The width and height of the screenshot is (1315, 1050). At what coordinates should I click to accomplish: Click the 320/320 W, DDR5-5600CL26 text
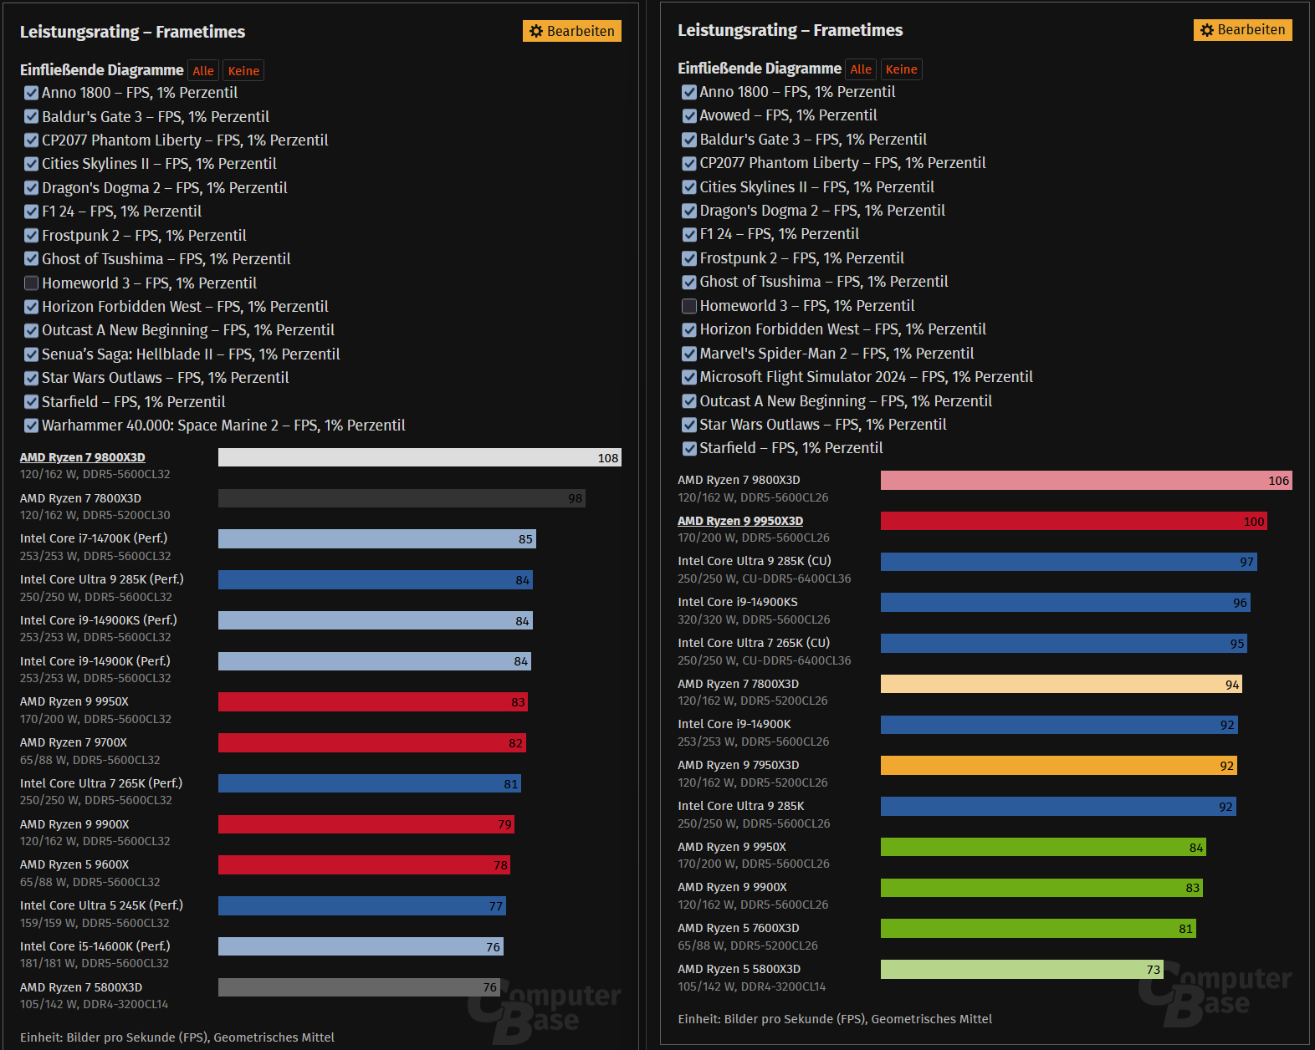pos(754,619)
